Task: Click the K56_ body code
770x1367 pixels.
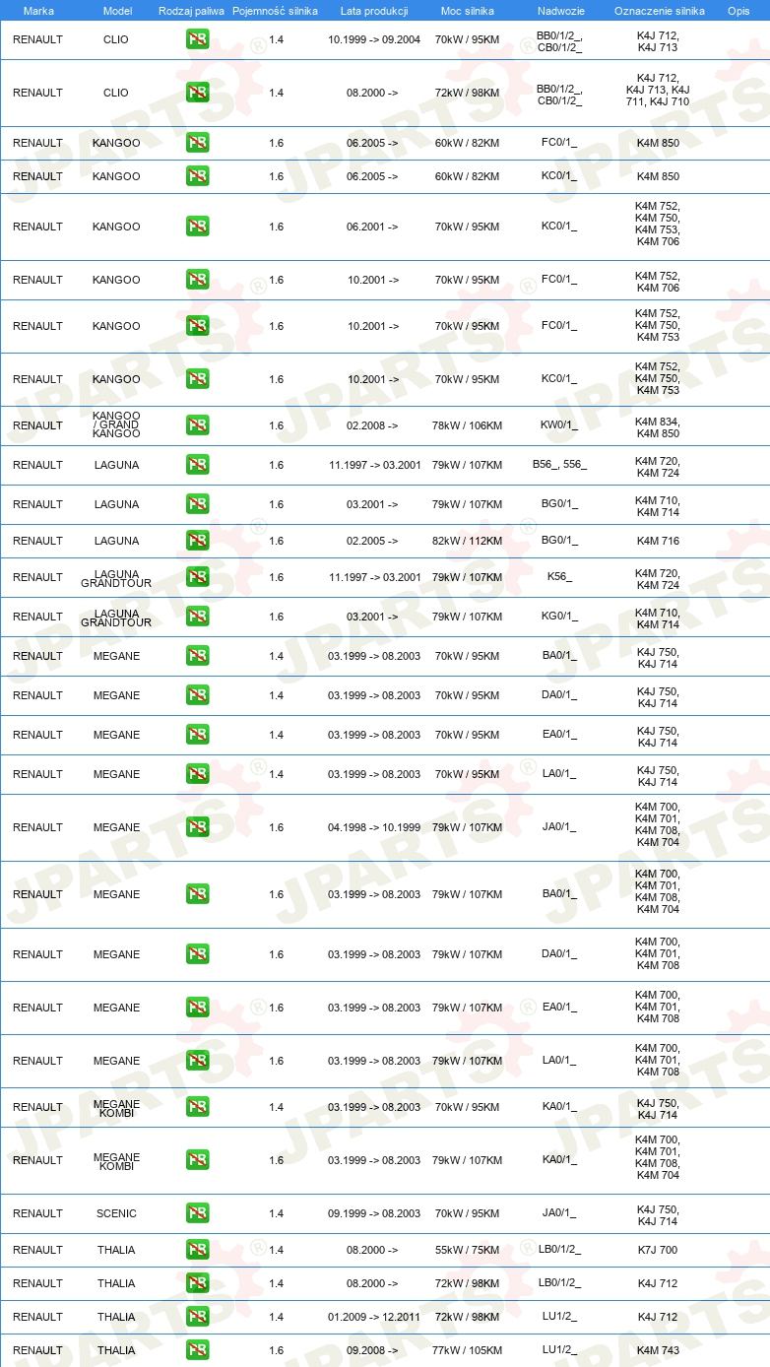Action: 559,577
